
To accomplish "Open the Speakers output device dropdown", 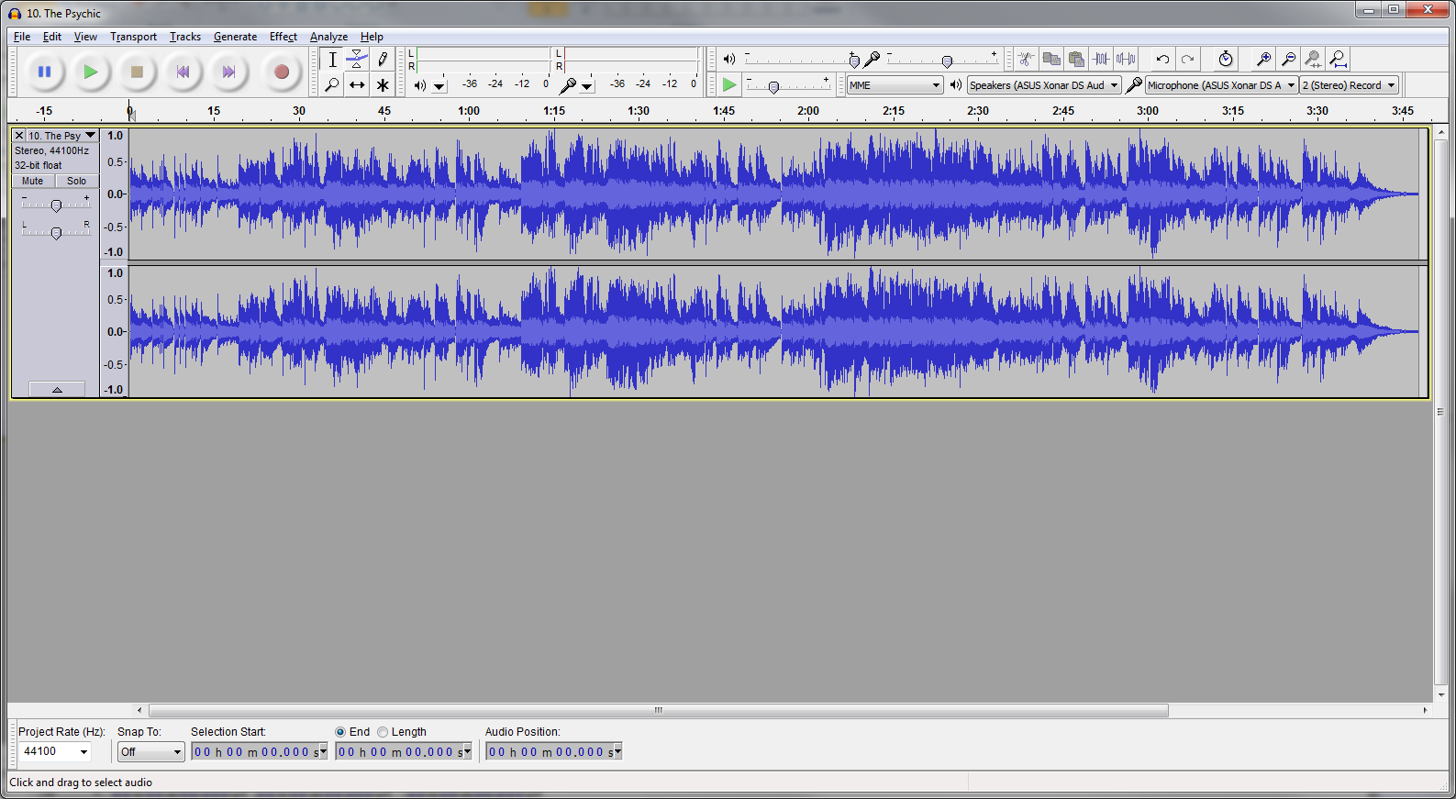I will point(1044,85).
